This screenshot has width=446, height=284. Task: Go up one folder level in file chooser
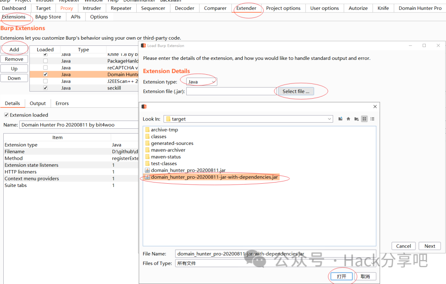340,119
